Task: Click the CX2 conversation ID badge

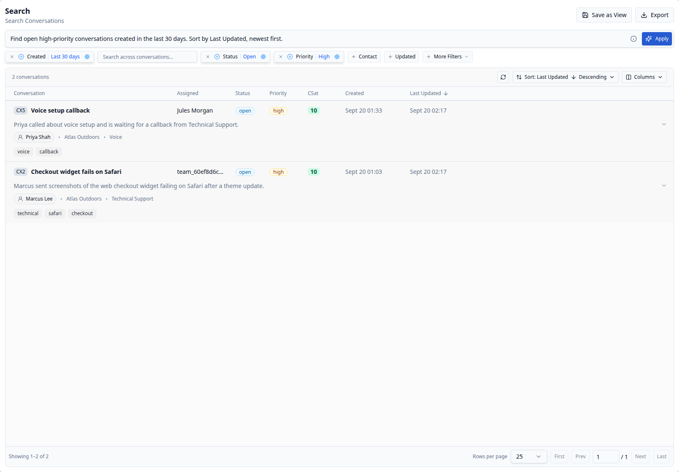Action: click(x=21, y=172)
